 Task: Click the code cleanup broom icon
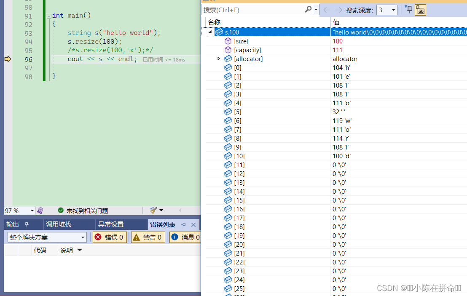(x=154, y=211)
